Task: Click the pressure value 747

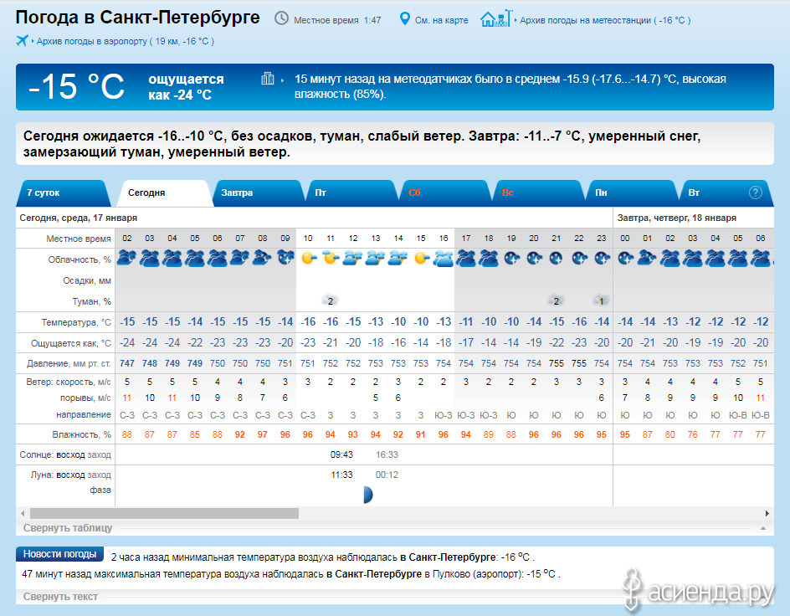Action: pos(127,363)
